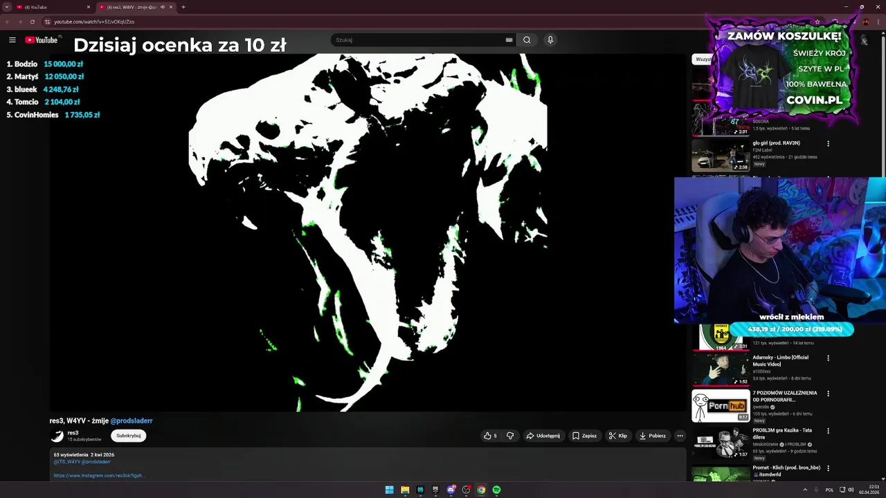View site information icon in address bar
The width and height of the screenshot is (886, 498).
tap(47, 21)
